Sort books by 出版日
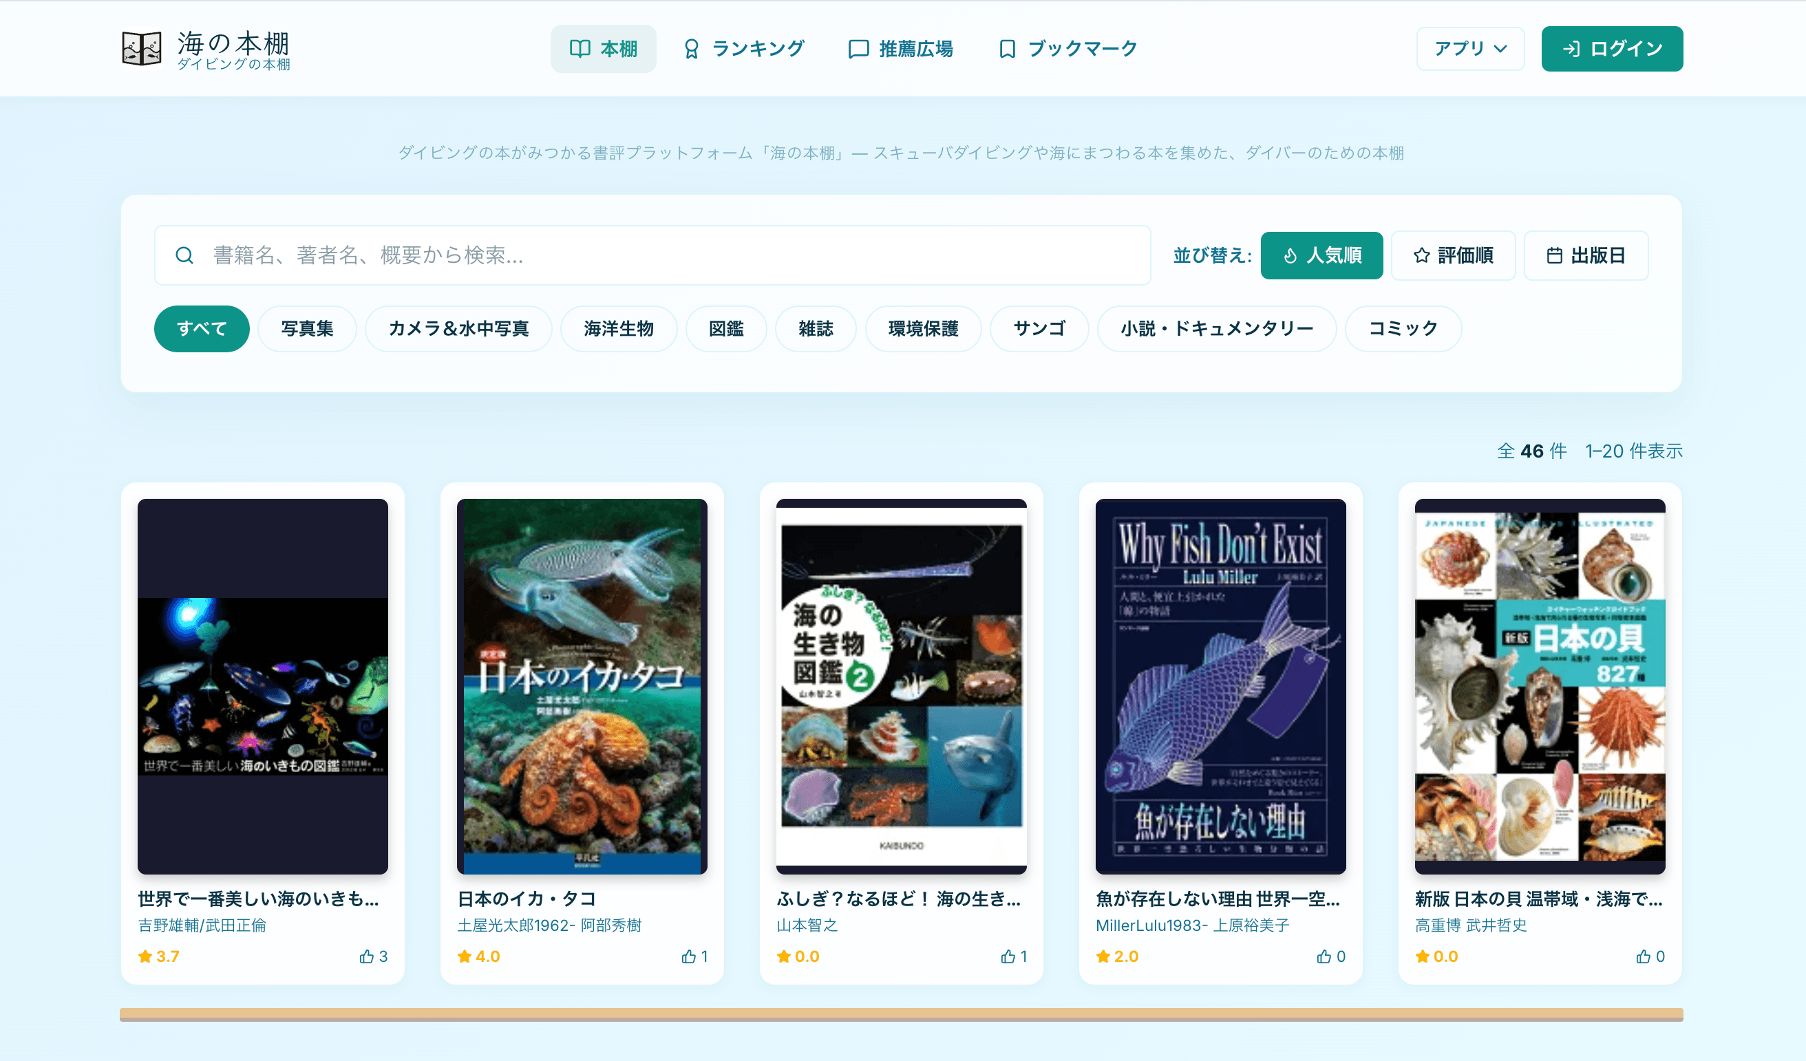 1585,255
